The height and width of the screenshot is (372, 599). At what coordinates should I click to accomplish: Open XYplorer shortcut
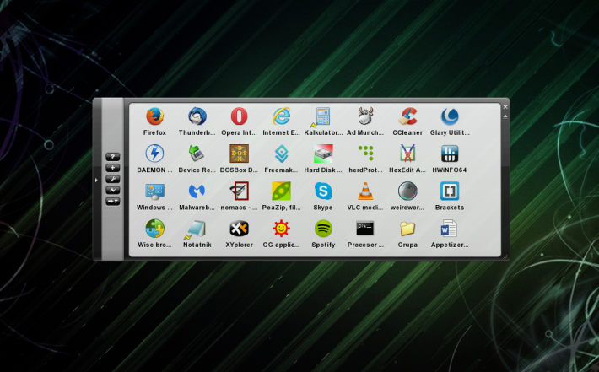click(x=239, y=229)
